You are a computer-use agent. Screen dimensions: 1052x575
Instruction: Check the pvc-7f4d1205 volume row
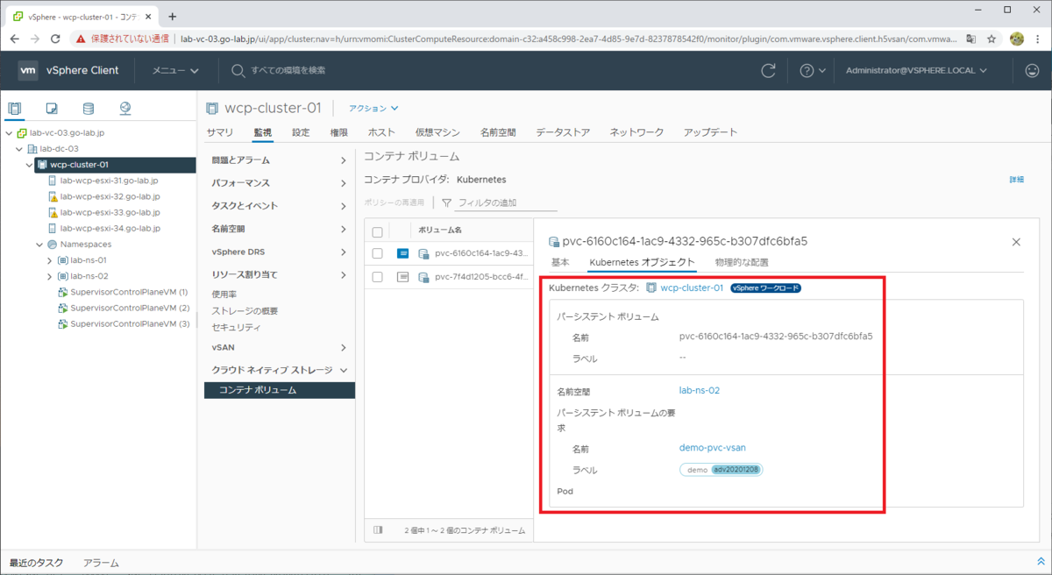[x=378, y=276]
